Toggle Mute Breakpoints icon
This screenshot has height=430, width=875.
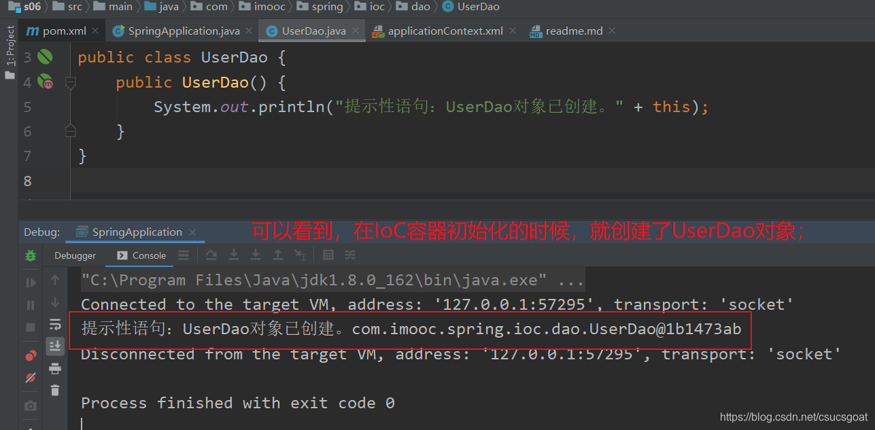(31, 378)
